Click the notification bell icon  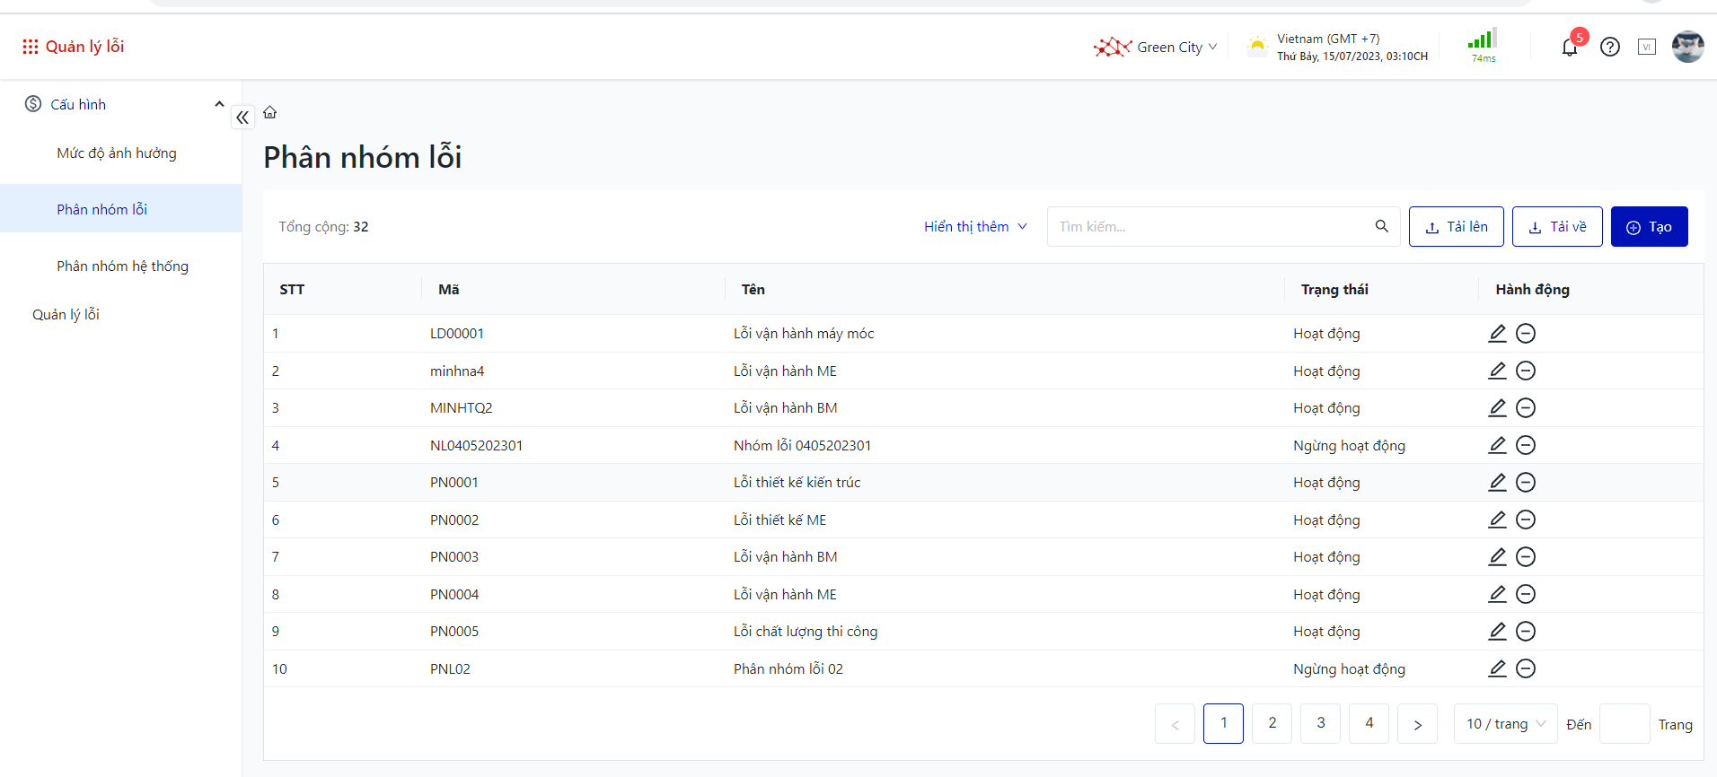point(1569,48)
